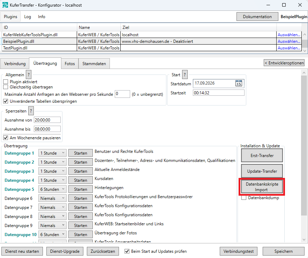This screenshot has width=308, height=258.
Task: Open help for the Allgemein section
Action: 29,75
